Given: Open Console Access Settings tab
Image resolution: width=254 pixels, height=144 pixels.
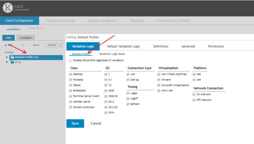Looking at the screenshot, I should click(173, 21).
